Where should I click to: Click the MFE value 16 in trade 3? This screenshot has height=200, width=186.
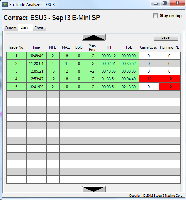53,71
